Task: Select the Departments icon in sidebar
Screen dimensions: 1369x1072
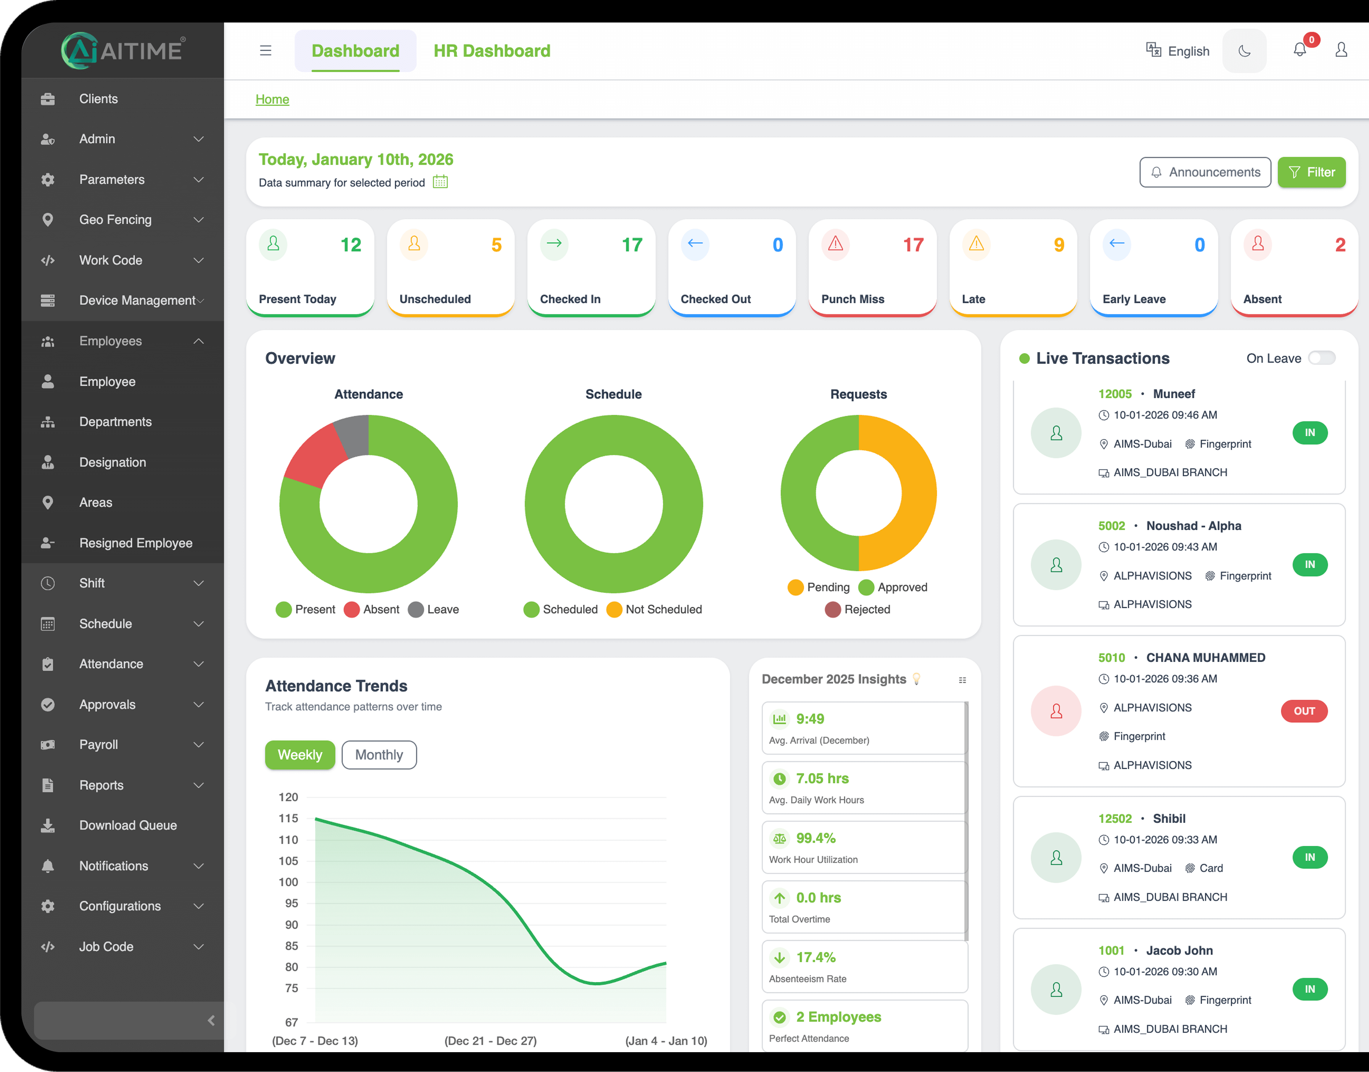Action: (x=48, y=421)
